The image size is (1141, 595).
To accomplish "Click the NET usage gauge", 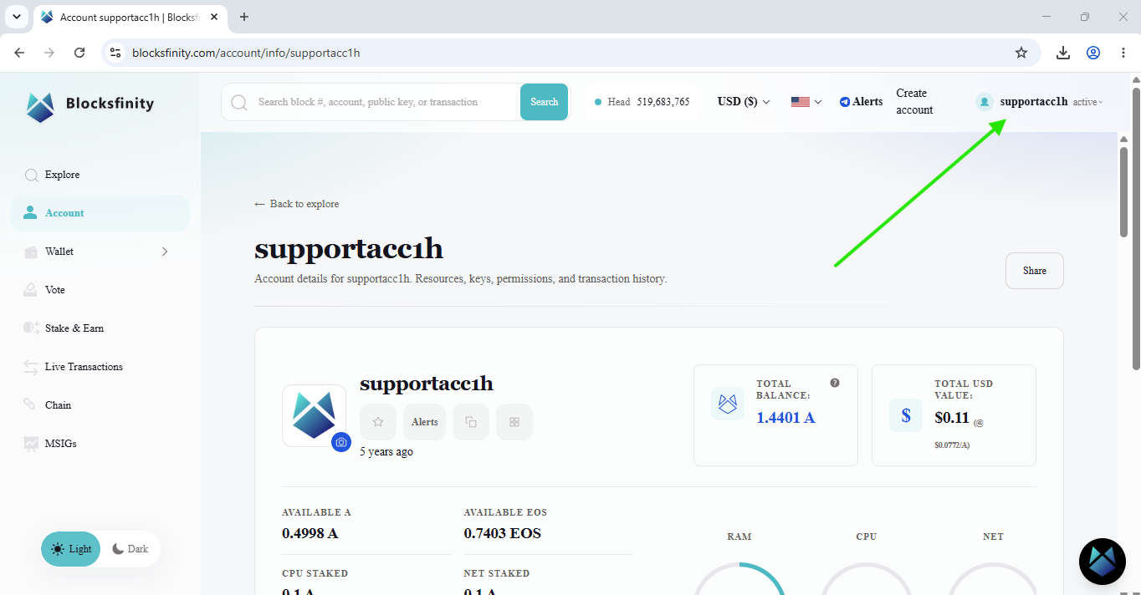I will [993, 578].
